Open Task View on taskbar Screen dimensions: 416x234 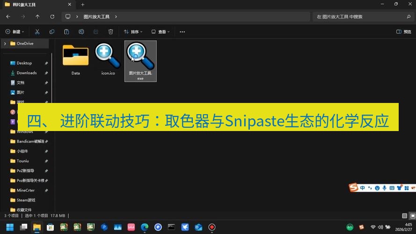pos(23,227)
